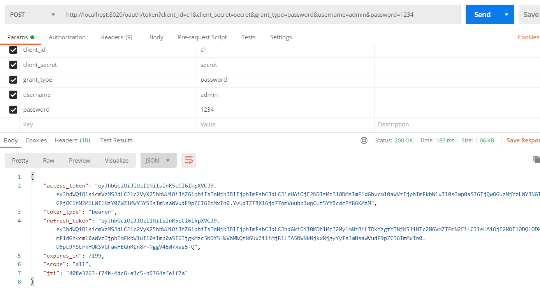The image size is (540, 291).
Task: Toggle line wrapping in the response body
Action: 189,160
